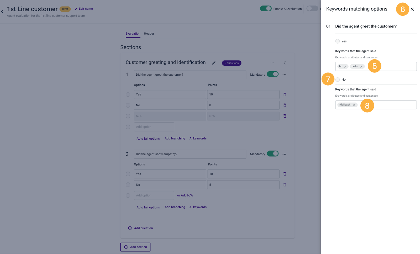420x254 pixels.
Task: Select No radio in keywords panel
Action: tap(338, 80)
